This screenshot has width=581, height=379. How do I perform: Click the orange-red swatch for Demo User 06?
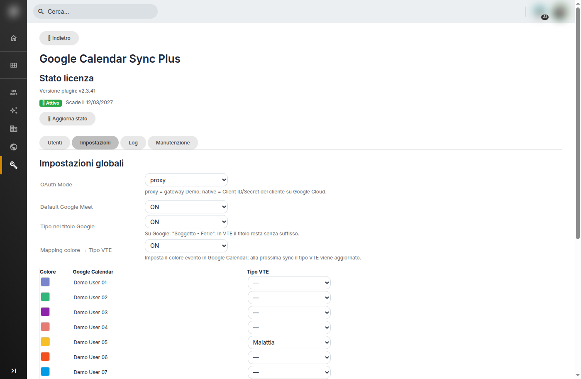(45, 357)
